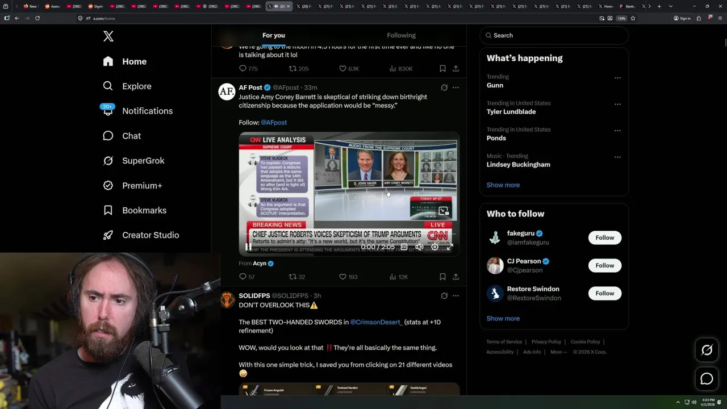Click the SOLIDFPS profile avatar
Screen dimensions: 727x409
[227, 300]
